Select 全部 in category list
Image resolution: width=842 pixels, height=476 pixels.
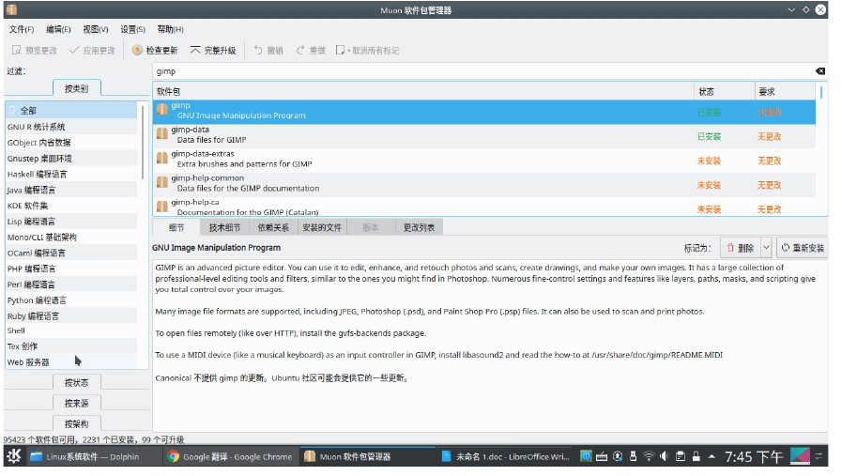click(x=71, y=111)
